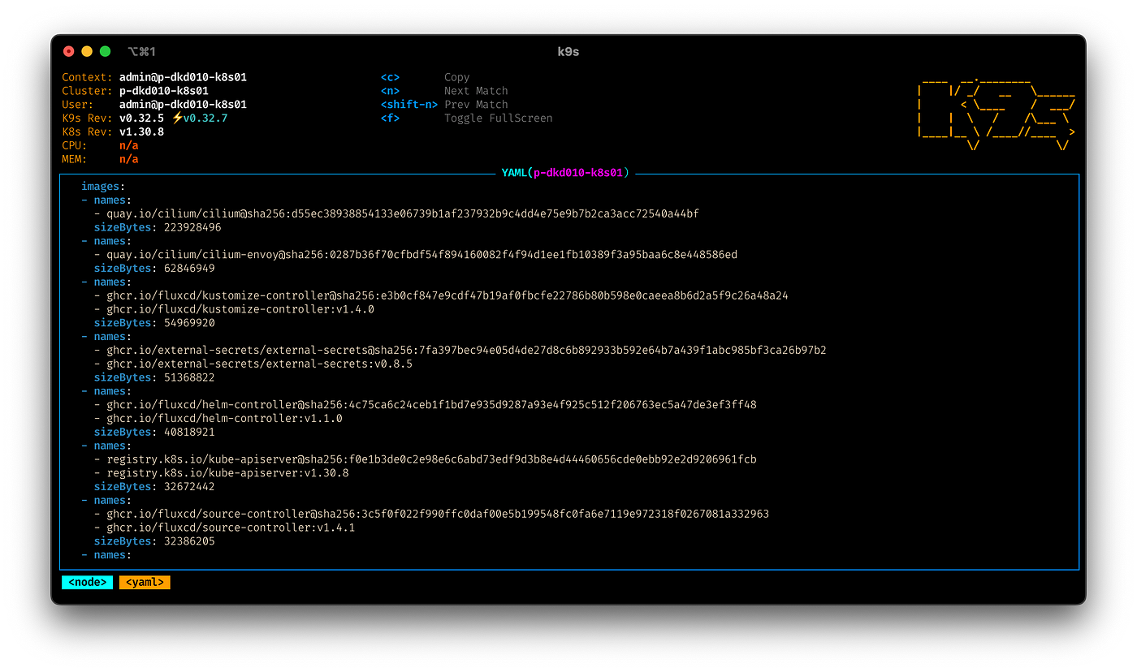The width and height of the screenshot is (1137, 672).
Task: Click K9s Rev value v0.32.5
Action: tap(141, 118)
